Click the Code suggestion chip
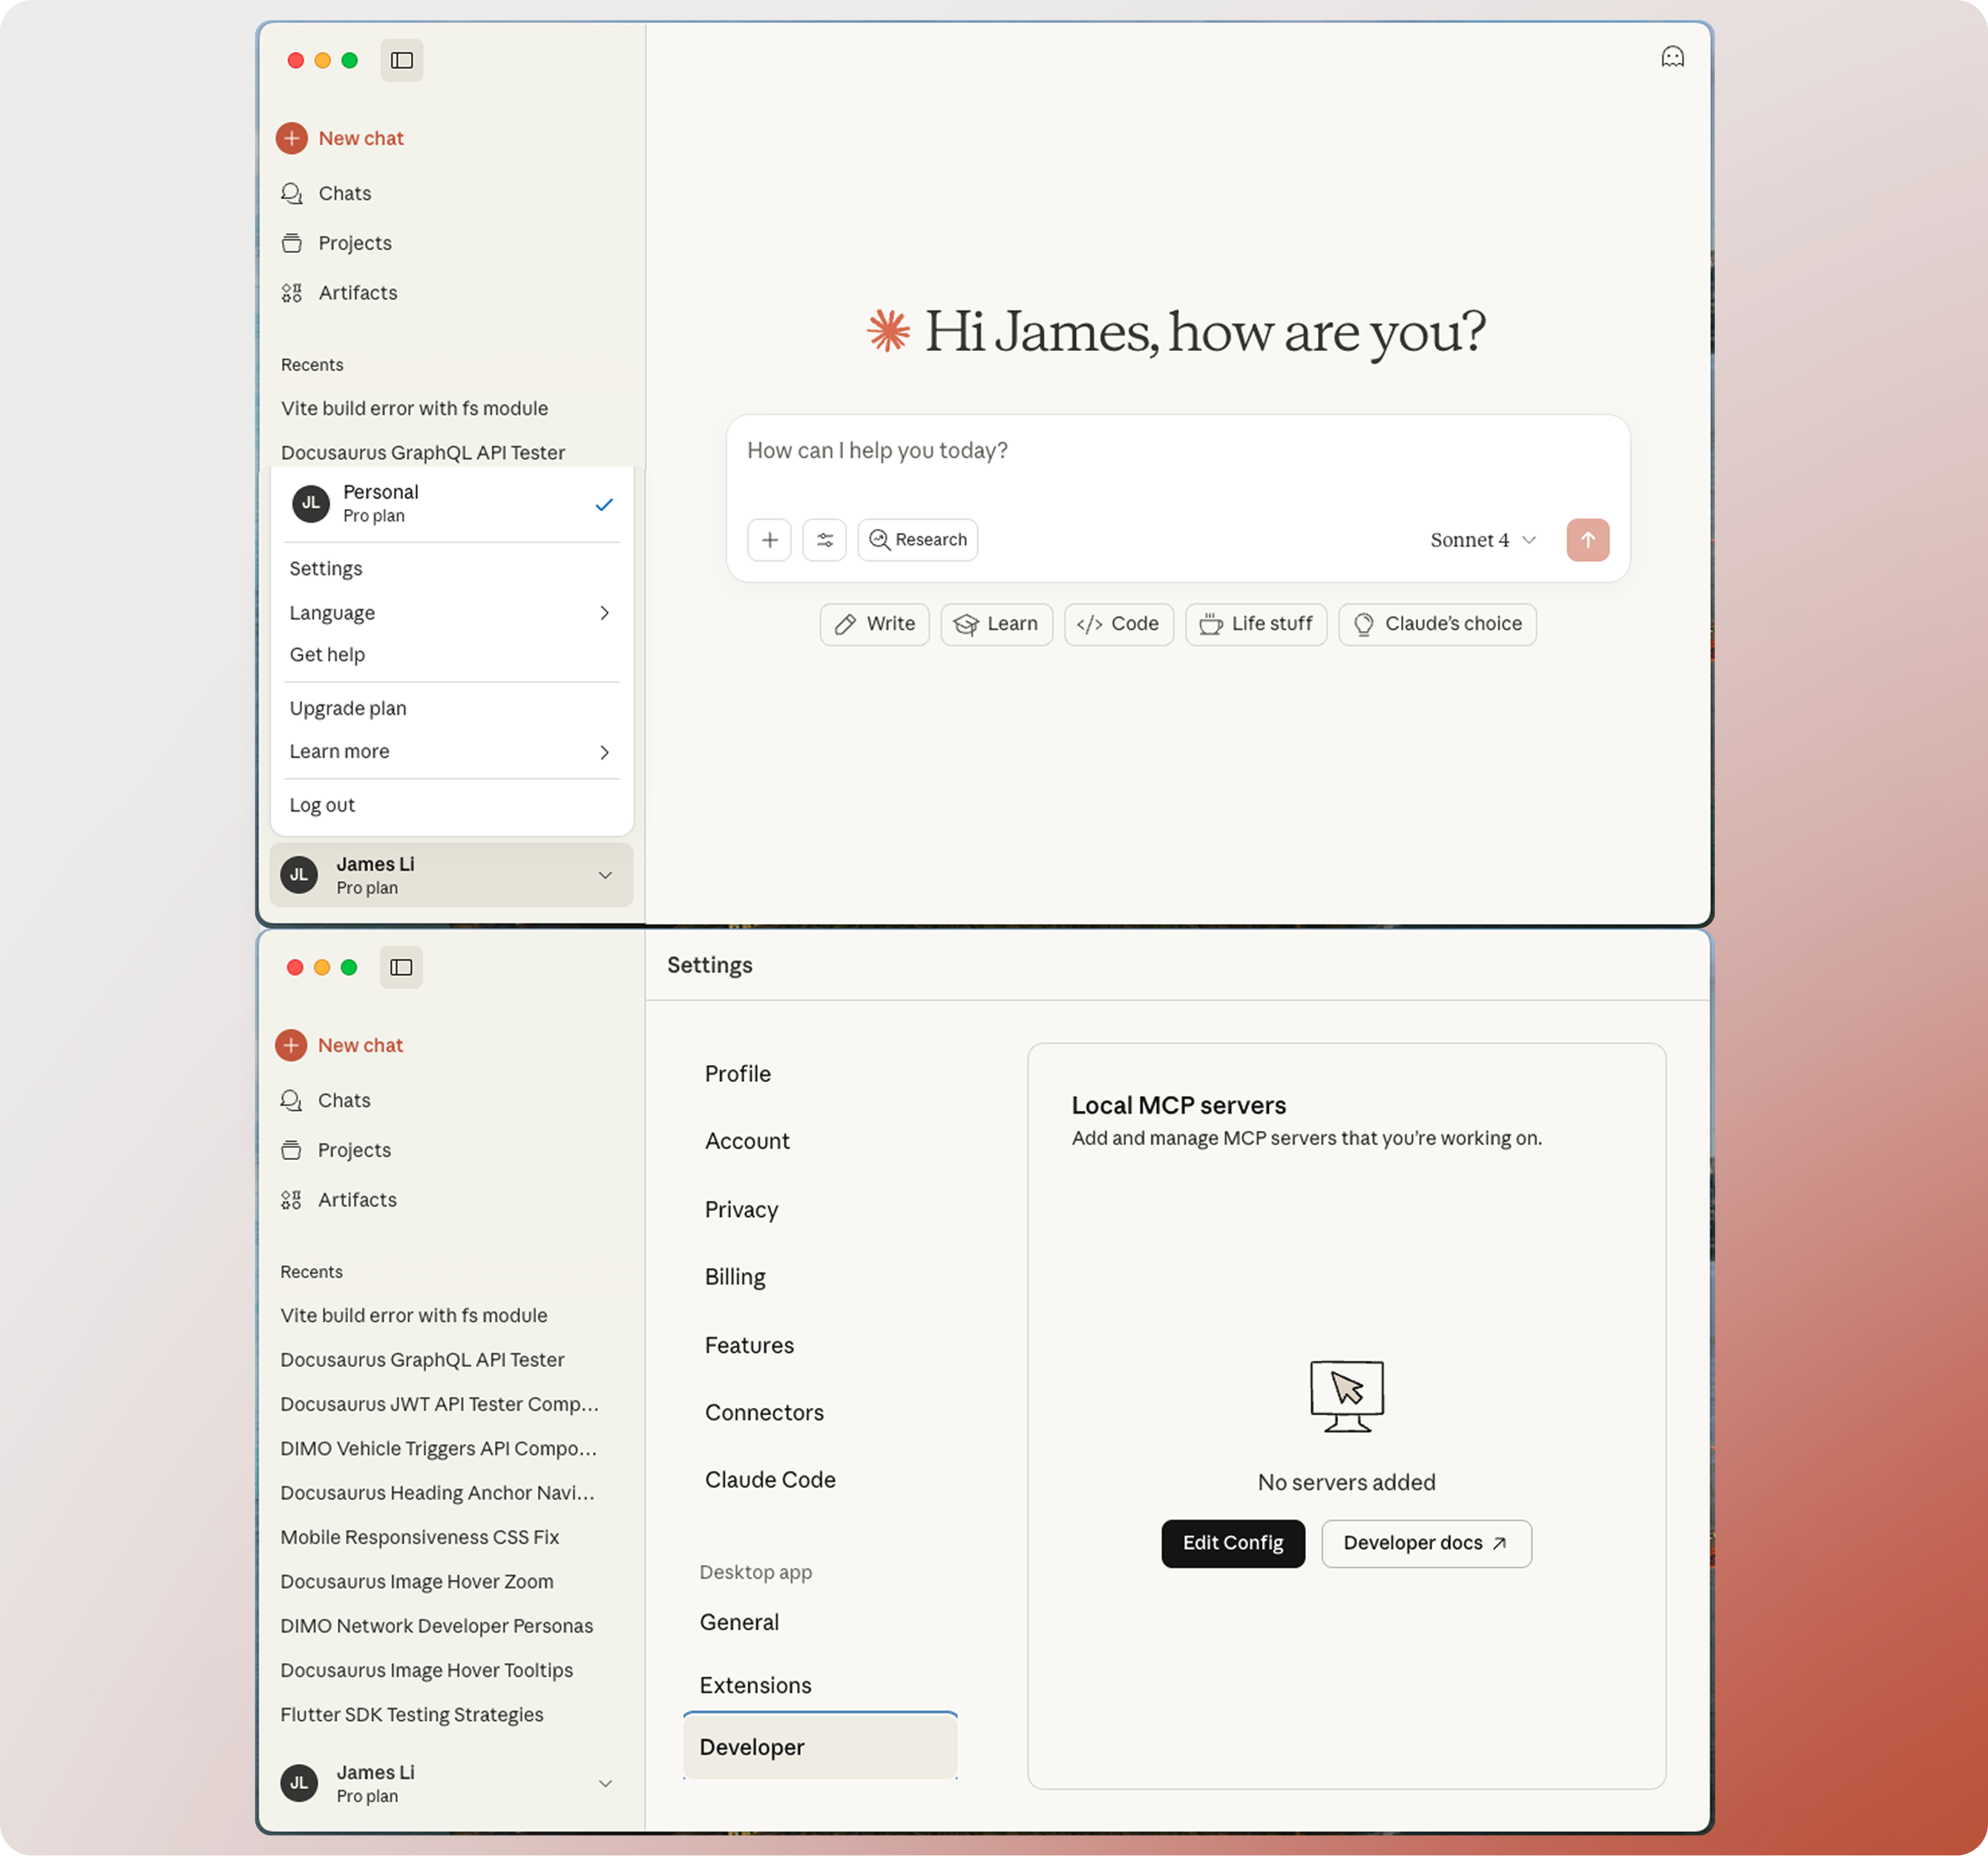The width and height of the screenshot is (1988, 1856). pos(1119,624)
